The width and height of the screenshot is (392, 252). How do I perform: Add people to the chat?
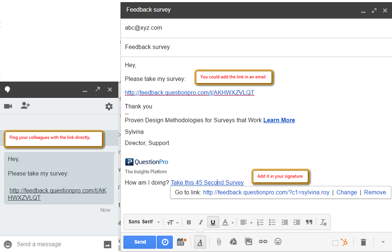pos(25,106)
